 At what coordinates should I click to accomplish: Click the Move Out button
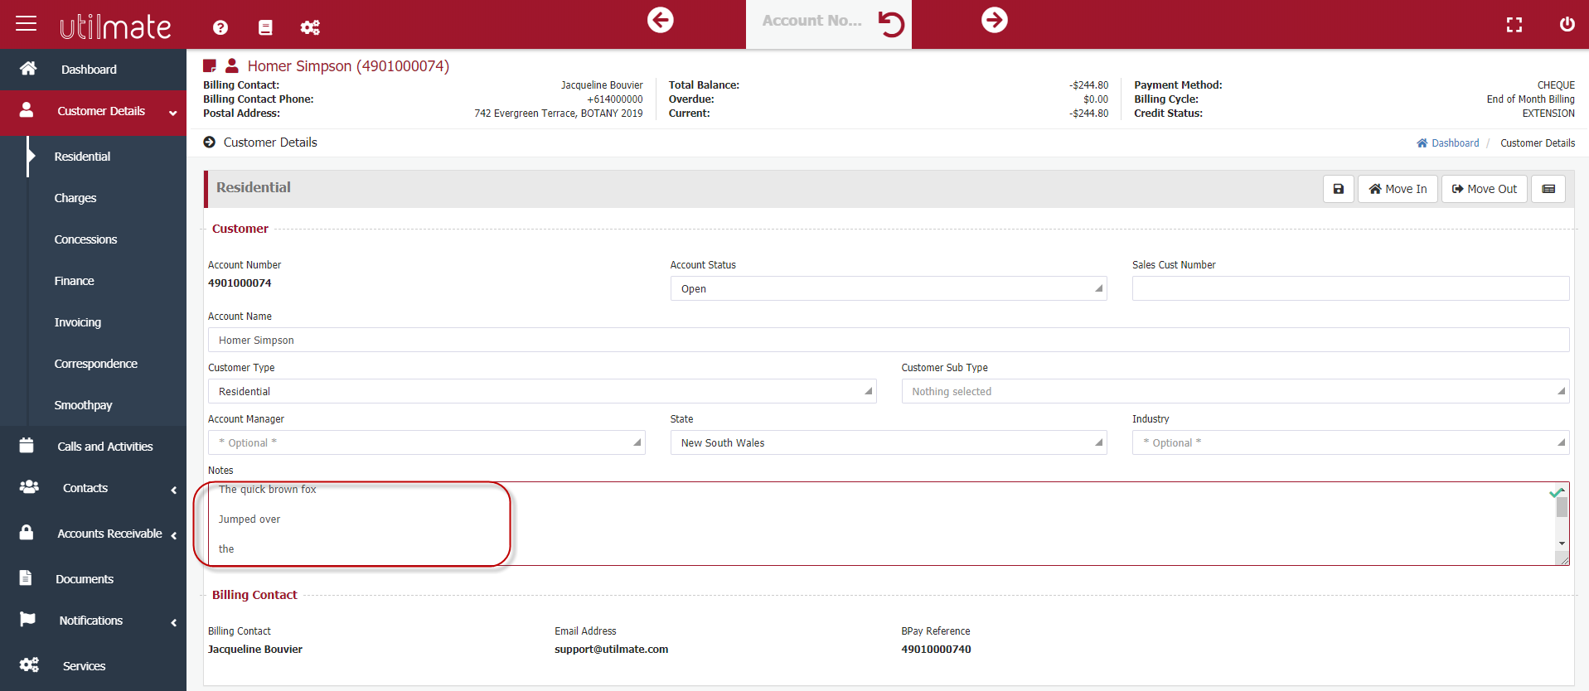click(x=1484, y=189)
